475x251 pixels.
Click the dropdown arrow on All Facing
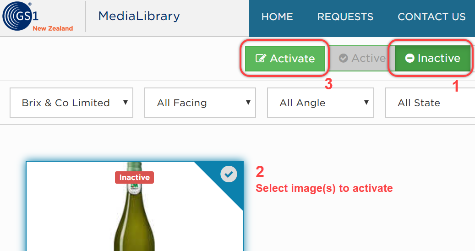(248, 102)
